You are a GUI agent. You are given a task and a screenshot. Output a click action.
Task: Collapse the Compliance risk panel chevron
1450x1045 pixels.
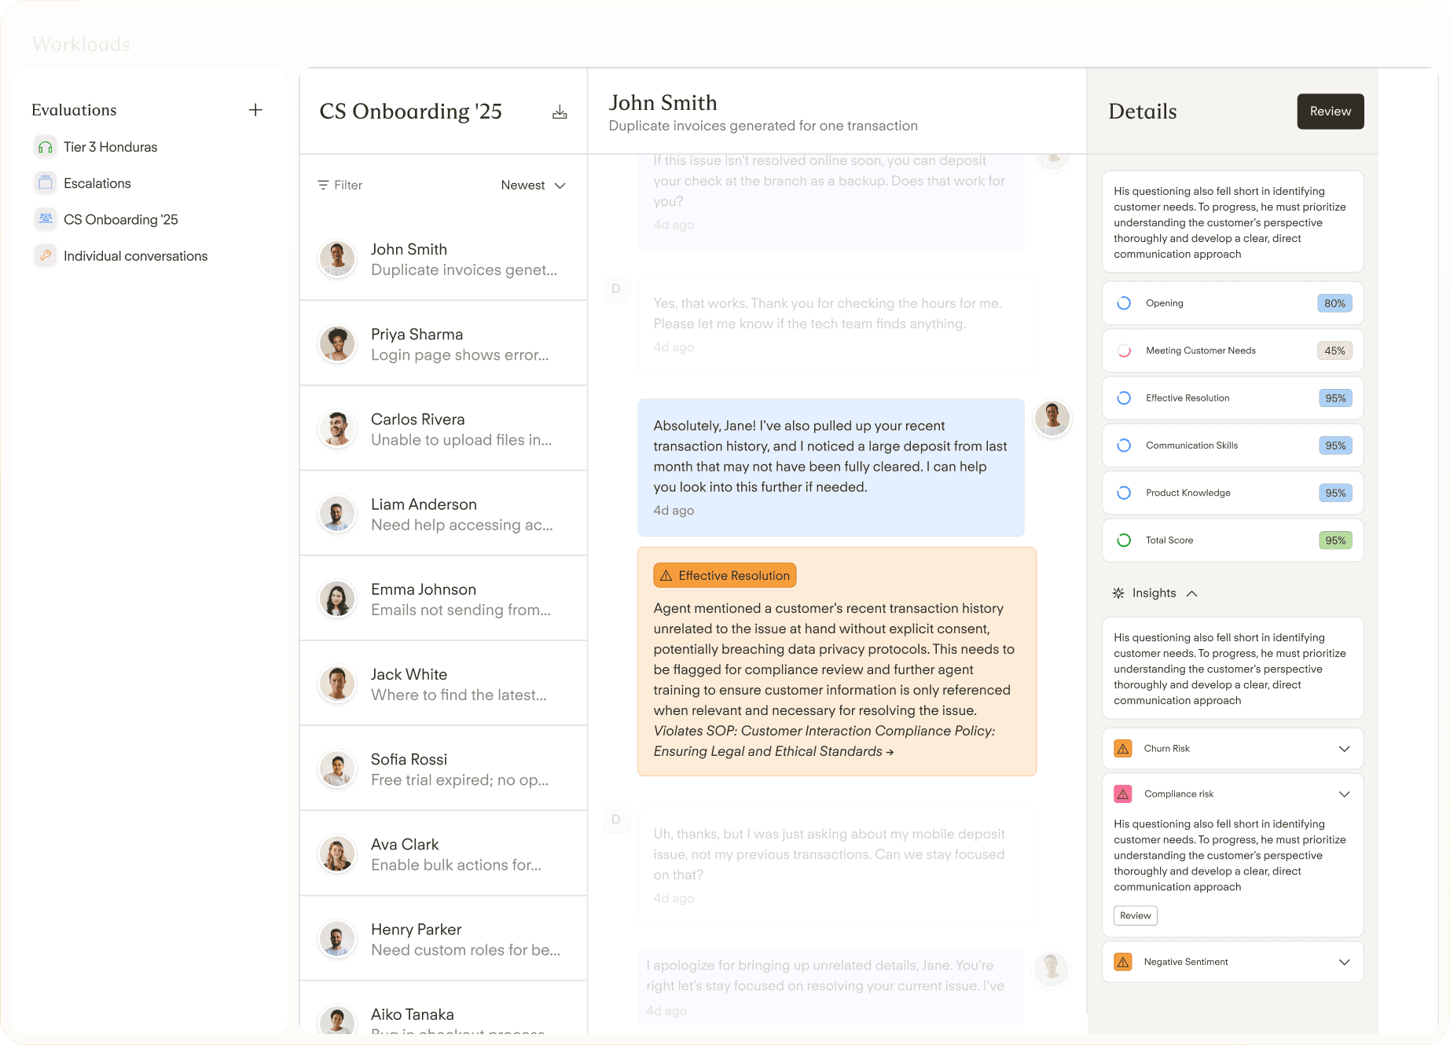(1344, 794)
